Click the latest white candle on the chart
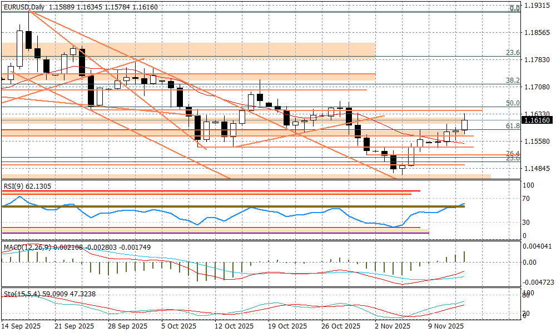 point(464,125)
